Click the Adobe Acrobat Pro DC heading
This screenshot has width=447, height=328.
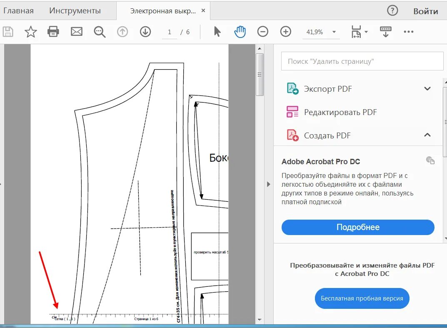321,161
